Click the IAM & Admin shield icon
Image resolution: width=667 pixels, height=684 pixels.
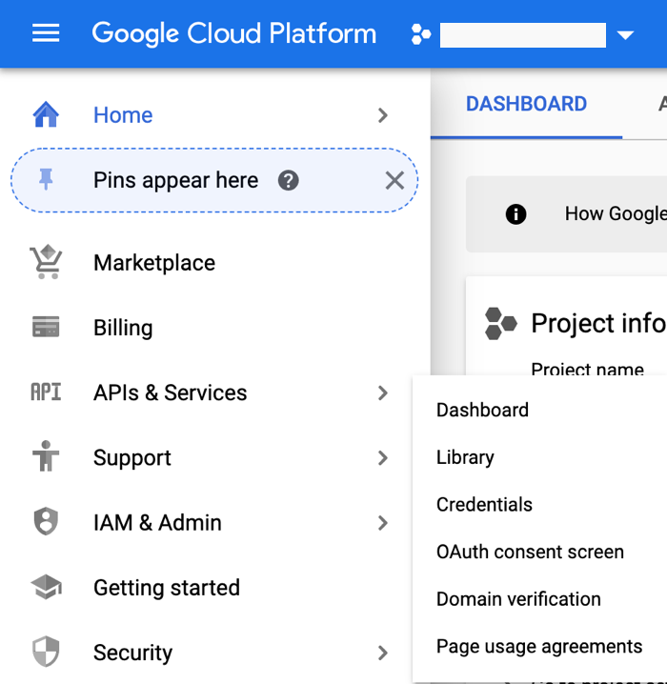tap(46, 523)
